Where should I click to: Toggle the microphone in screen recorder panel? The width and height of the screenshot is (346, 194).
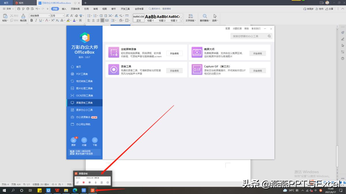coord(95,183)
